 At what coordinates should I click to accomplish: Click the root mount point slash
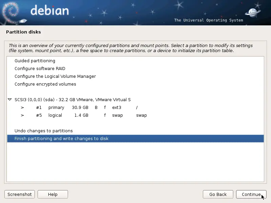tap(137, 107)
